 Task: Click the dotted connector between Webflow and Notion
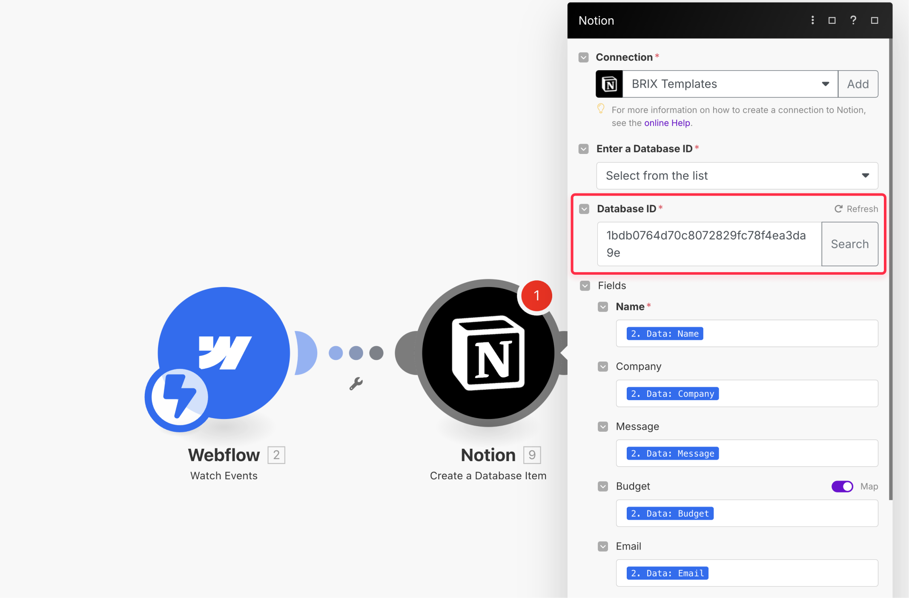(x=356, y=353)
